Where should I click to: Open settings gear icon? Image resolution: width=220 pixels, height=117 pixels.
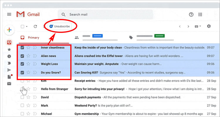209,26
